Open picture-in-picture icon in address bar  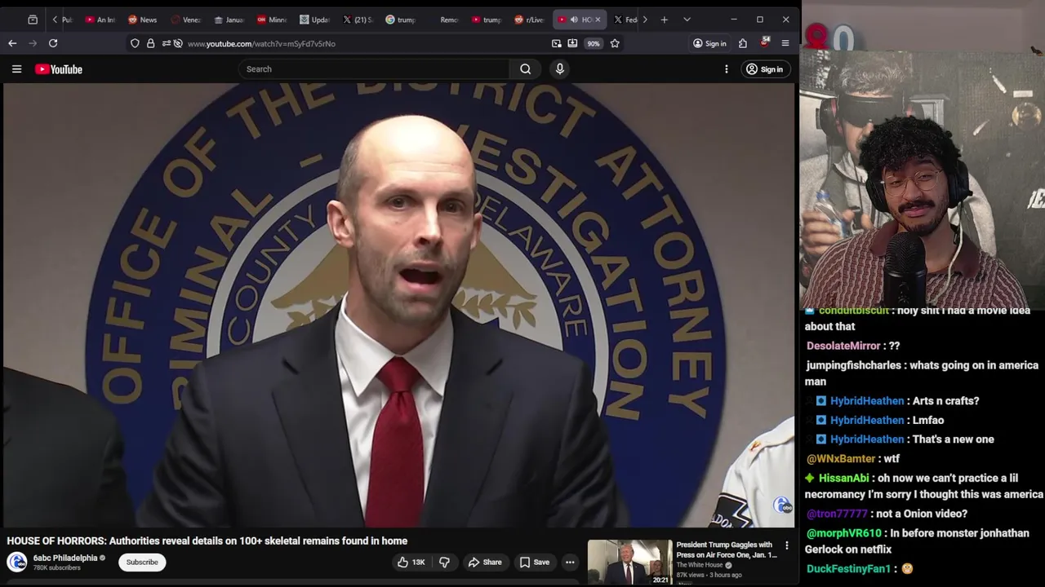pos(556,43)
